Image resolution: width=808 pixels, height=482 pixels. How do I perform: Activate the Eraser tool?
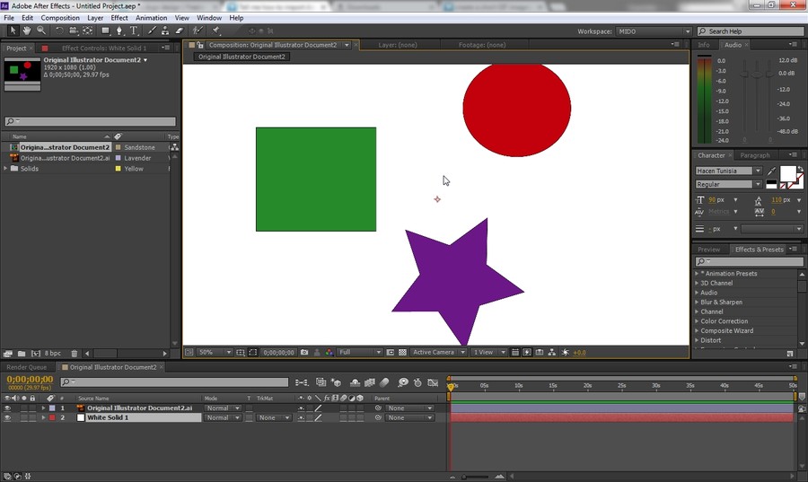point(180,31)
